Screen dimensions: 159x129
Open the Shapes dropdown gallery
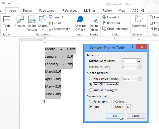pos(43,29)
